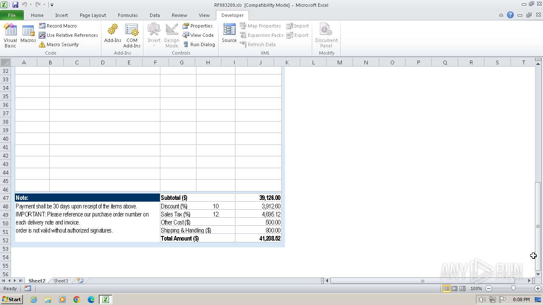
Task: Select the Discount (%) label cell
Action: (178, 206)
